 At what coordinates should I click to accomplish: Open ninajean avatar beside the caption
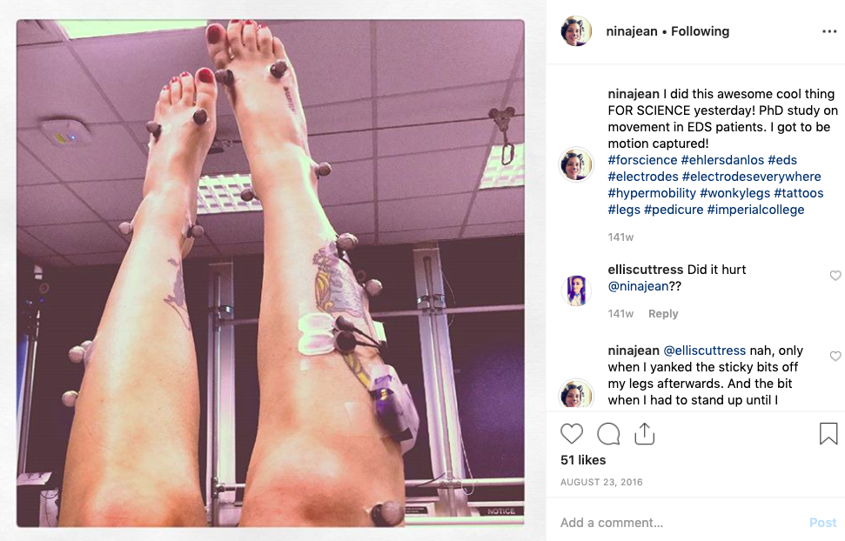576,164
